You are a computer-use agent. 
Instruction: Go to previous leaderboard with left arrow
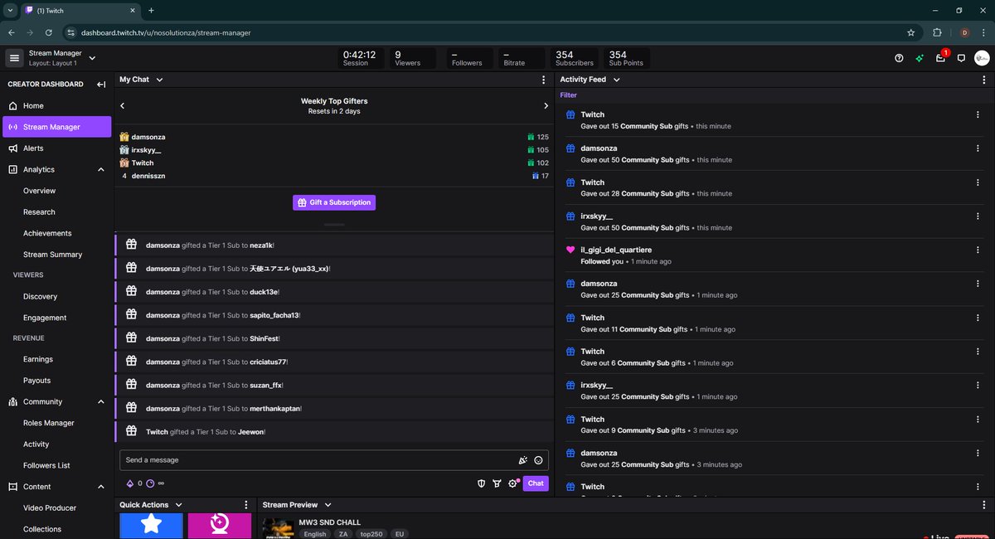tap(123, 106)
